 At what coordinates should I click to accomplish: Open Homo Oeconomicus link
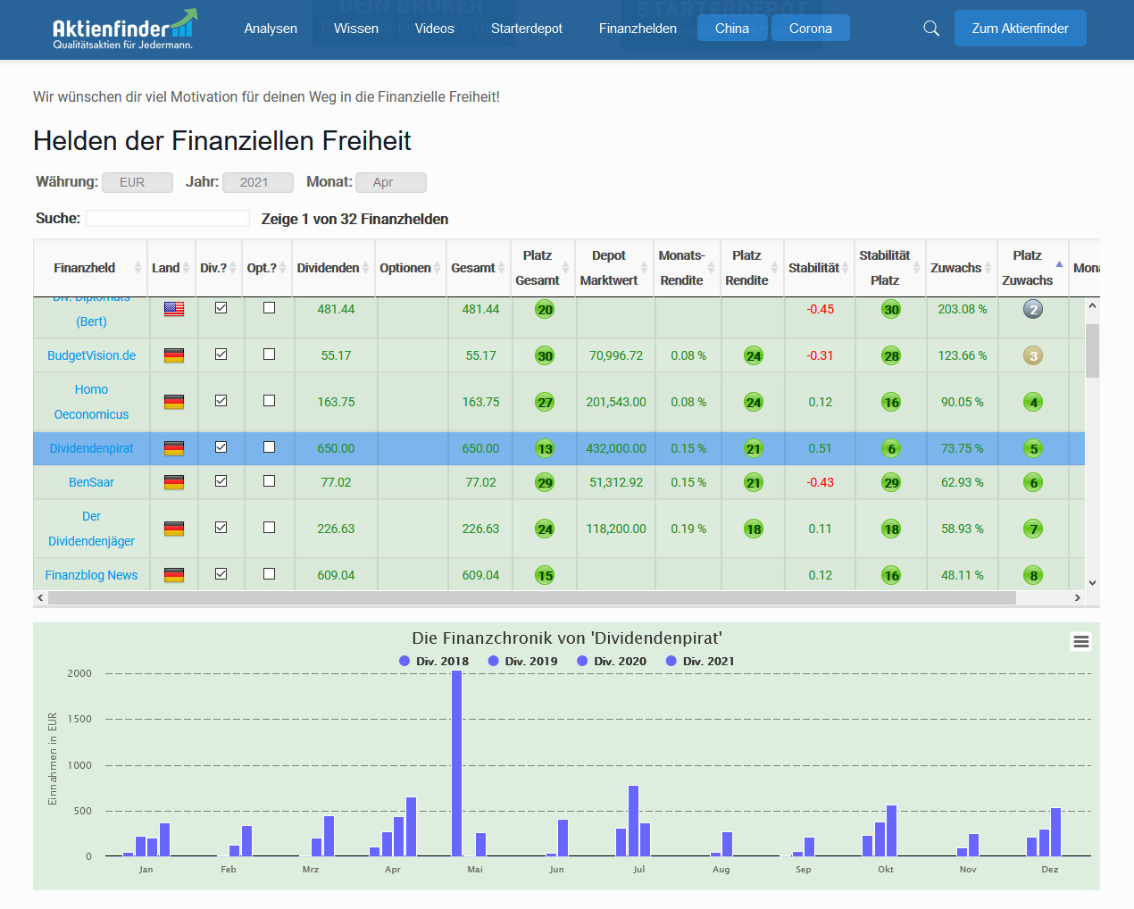click(x=91, y=402)
